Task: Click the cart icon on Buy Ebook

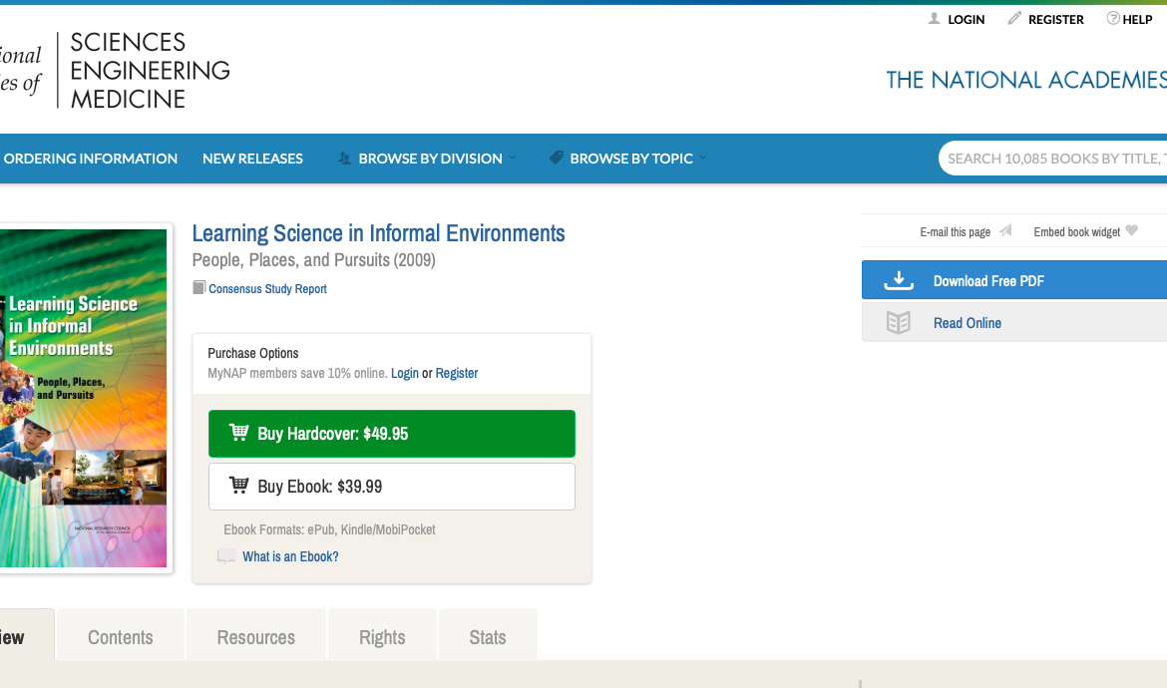Action: pos(239,485)
